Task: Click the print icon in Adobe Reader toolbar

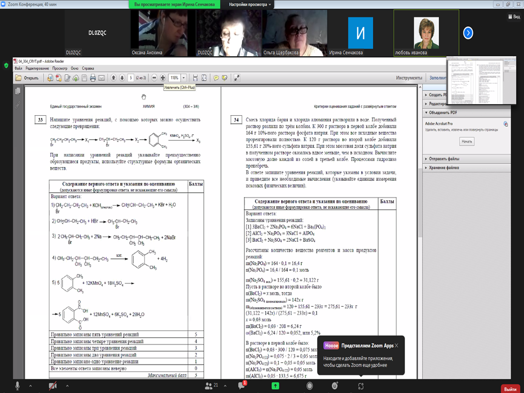Action: point(93,78)
